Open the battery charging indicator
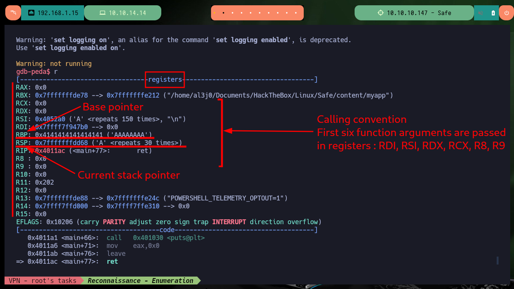 tap(493, 13)
